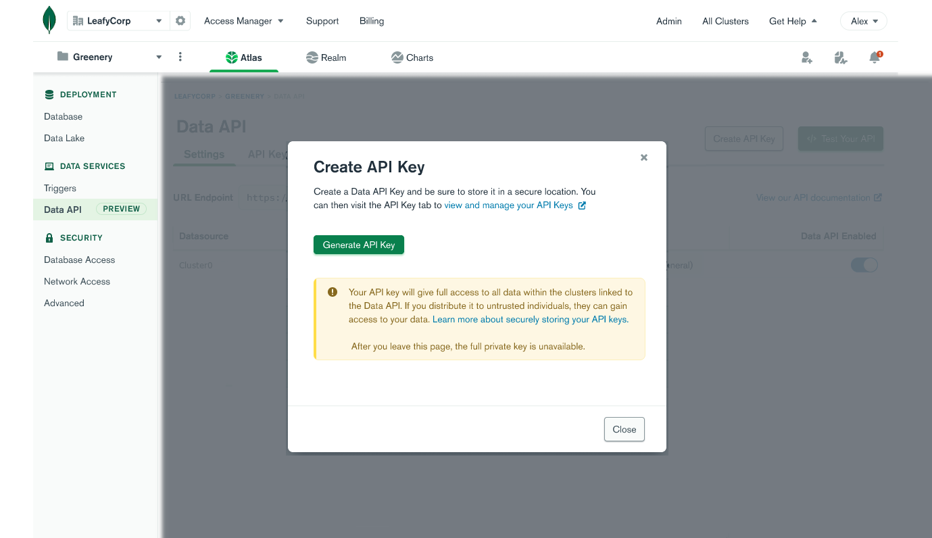Screen dimensions: 932x538
Task: Click the warning icon in the yellow notice
Action: pyautogui.click(x=333, y=292)
